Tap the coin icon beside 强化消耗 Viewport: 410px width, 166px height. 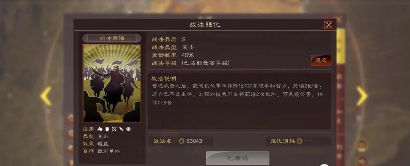pos(300,141)
